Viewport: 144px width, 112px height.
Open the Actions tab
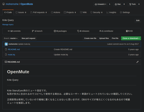[x=56, y=12]
